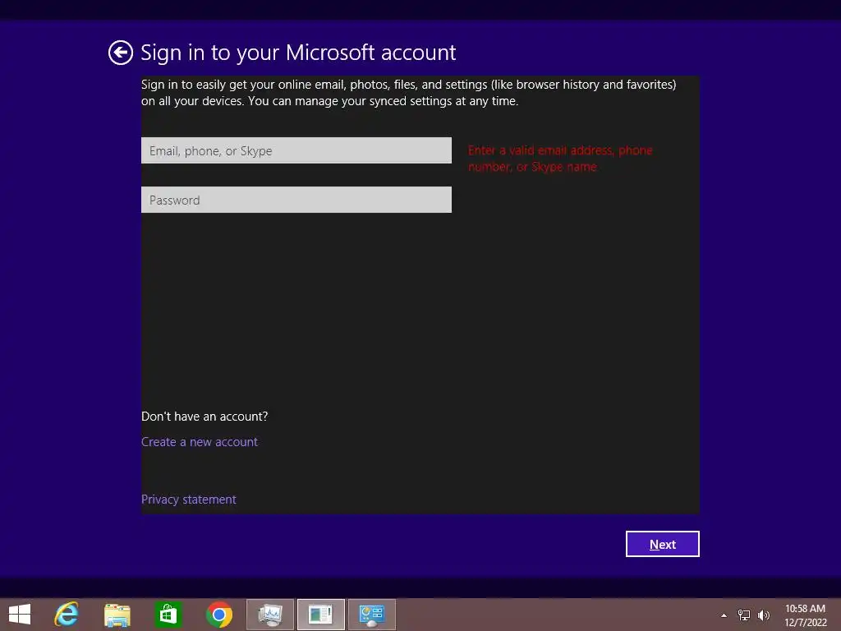Click the sign-in description paragraph

pos(409,92)
